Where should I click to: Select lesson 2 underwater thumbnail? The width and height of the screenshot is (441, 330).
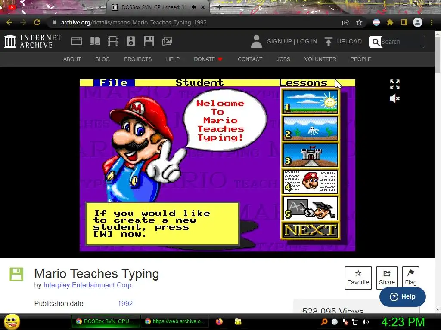click(310, 128)
